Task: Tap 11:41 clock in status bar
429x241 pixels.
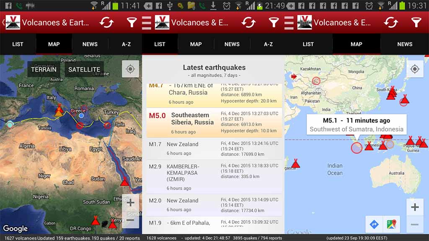Action: (x=130, y=5)
